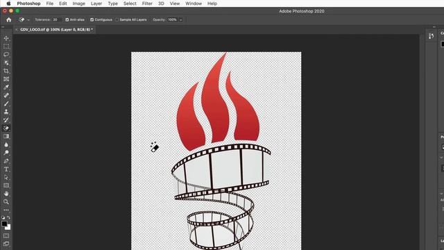Screen dimensions: 444x250
Task: Swap foreground and background colors
Action: click(9, 217)
